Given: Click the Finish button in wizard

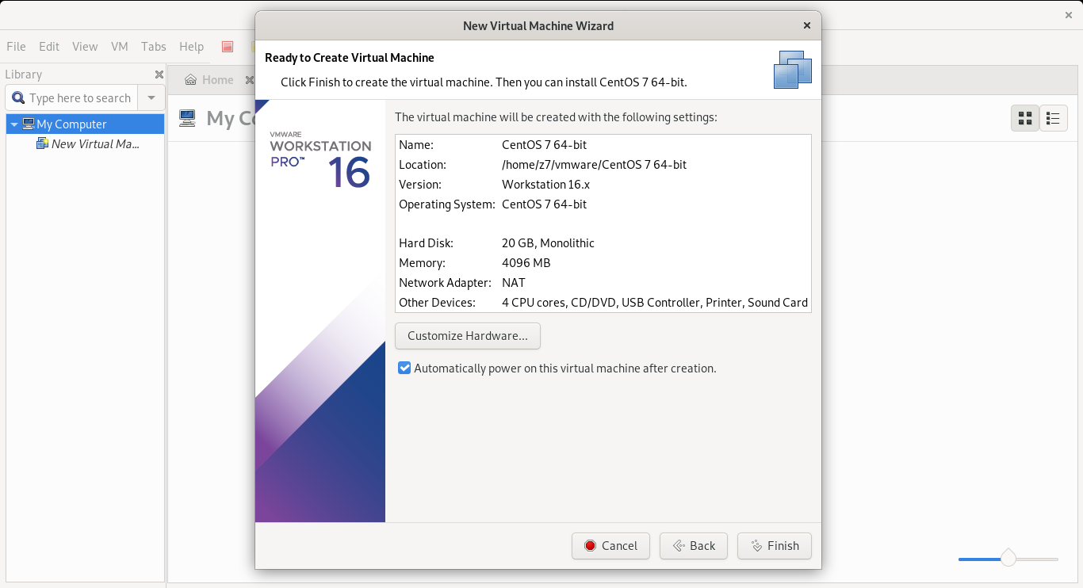Looking at the screenshot, I should pyautogui.click(x=774, y=545).
